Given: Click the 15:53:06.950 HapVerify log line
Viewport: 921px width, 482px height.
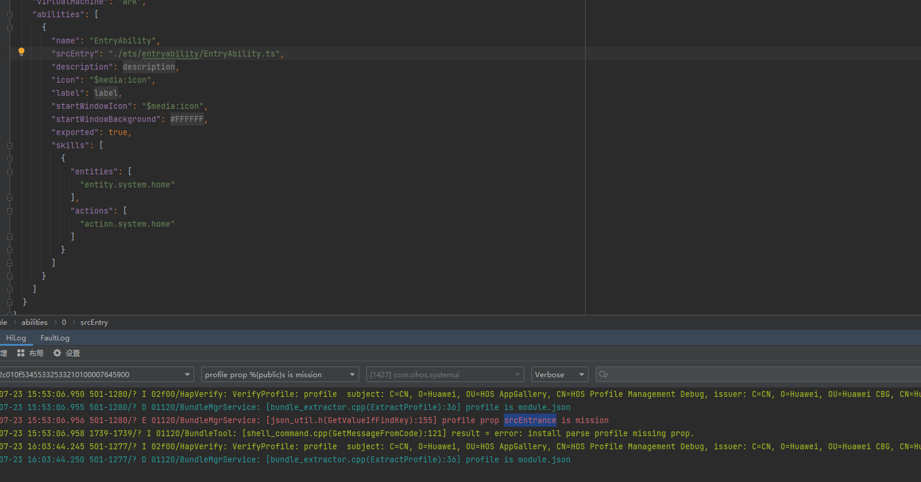Looking at the screenshot, I should pos(461,394).
